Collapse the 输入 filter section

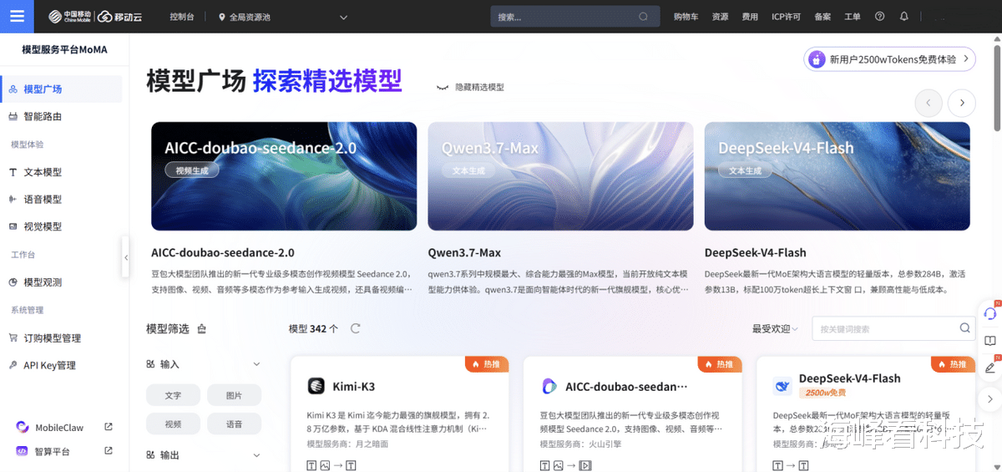[x=256, y=364]
